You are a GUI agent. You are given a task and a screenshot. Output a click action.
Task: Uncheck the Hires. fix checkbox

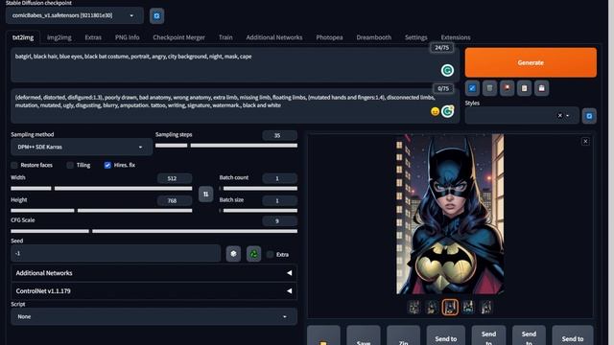click(107, 165)
